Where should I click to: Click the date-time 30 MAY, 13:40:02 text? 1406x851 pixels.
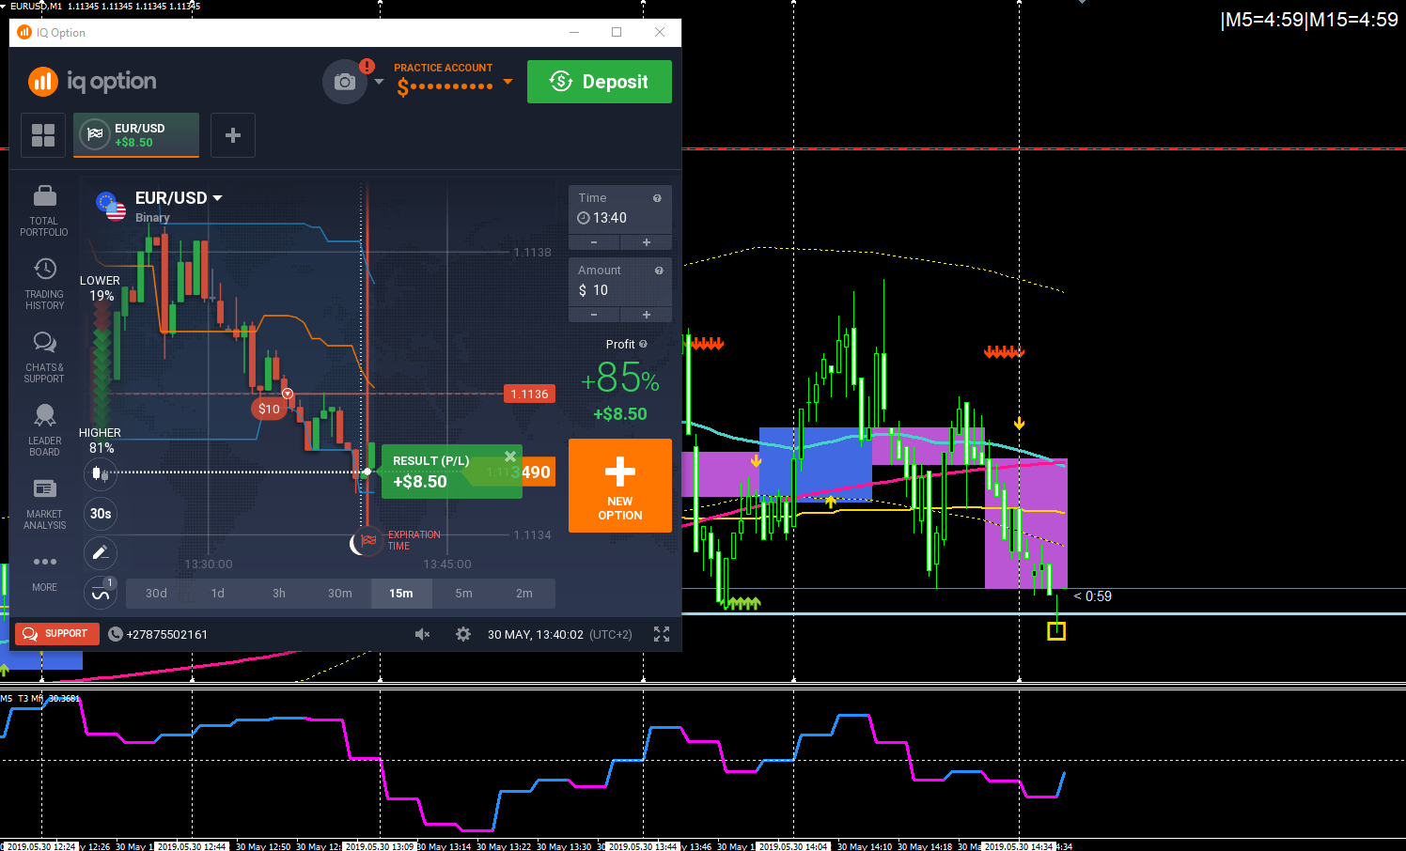(536, 635)
